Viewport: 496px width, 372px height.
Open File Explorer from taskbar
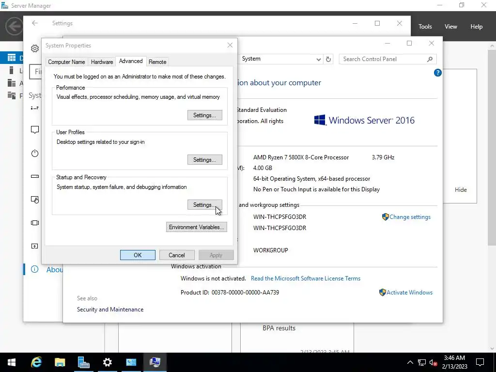60,362
